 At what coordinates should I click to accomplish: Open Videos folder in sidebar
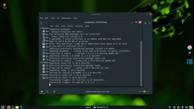[x=46, y=47]
